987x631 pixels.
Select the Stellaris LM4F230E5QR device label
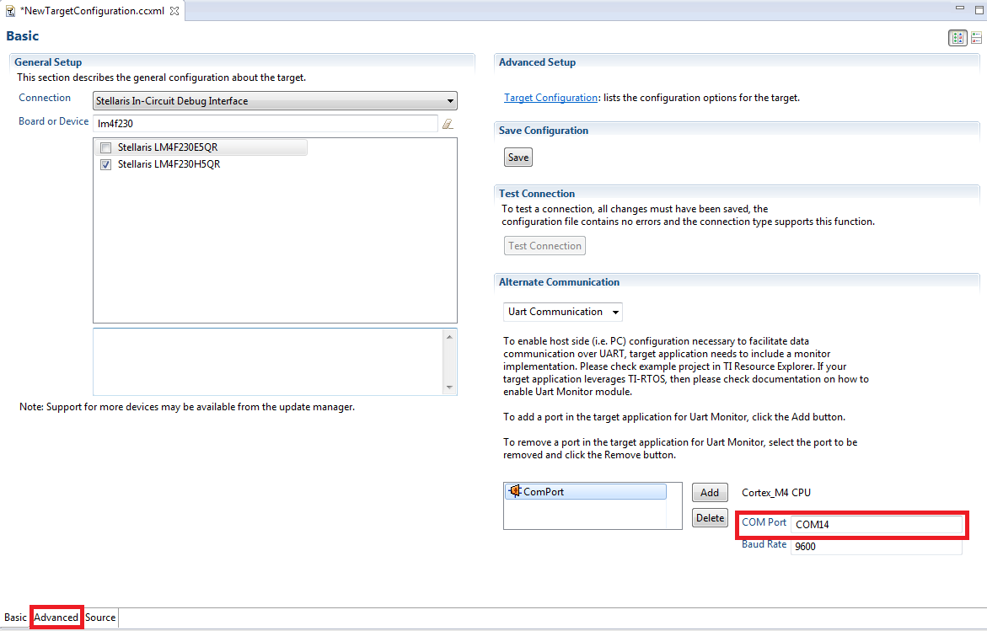click(x=168, y=147)
